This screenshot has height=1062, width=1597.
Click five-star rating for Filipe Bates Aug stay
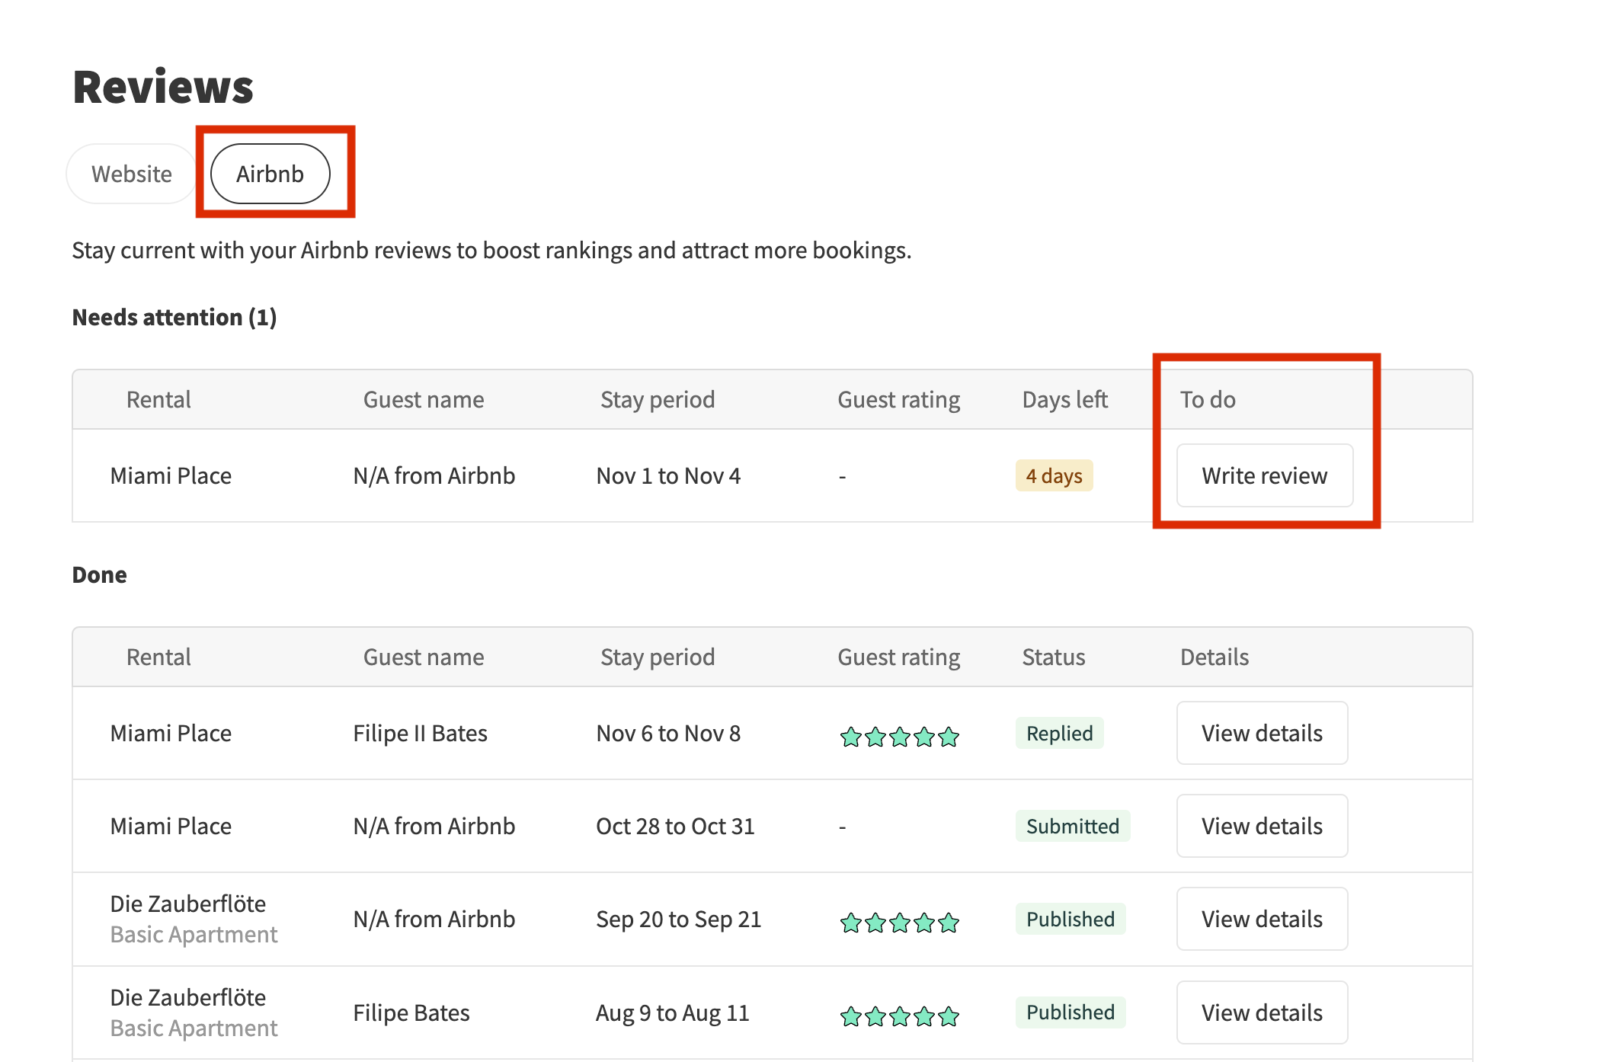click(899, 1016)
